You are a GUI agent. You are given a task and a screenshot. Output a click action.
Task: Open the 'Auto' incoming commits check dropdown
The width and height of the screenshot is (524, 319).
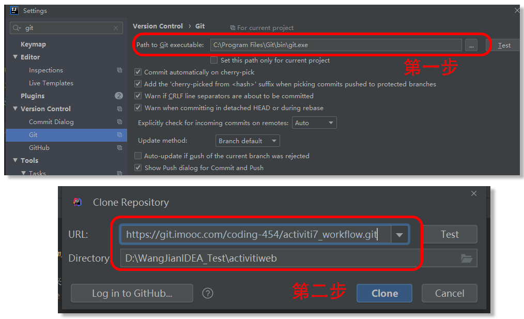(x=314, y=123)
